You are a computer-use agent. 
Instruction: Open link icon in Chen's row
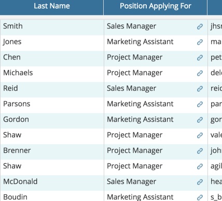tap(200, 58)
